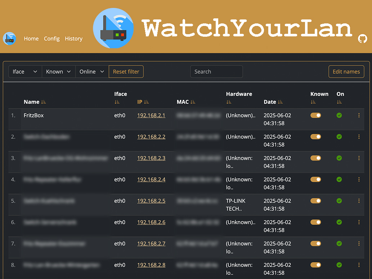Viewport: 372px width, 279px height.
Task: Click inside the Search field
Action: pyautogui.click(x=216, y=71)
